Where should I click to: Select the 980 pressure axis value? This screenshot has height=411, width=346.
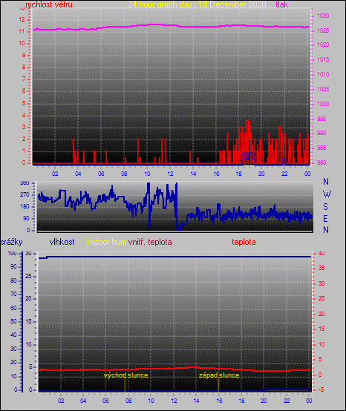(x=321, y=162)
